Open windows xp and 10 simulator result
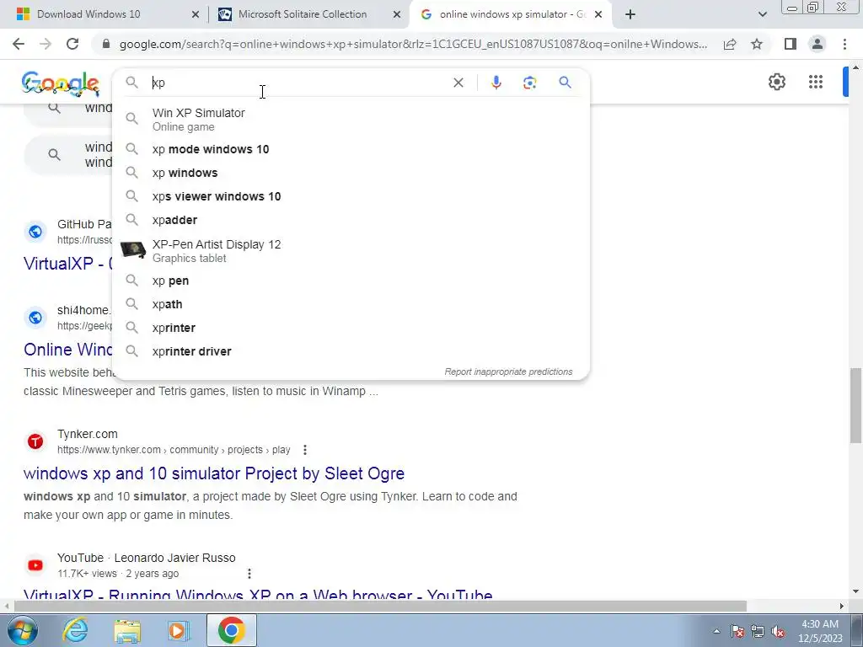The width and height of the screenshot is (863, 647). (x=214, y=473)
